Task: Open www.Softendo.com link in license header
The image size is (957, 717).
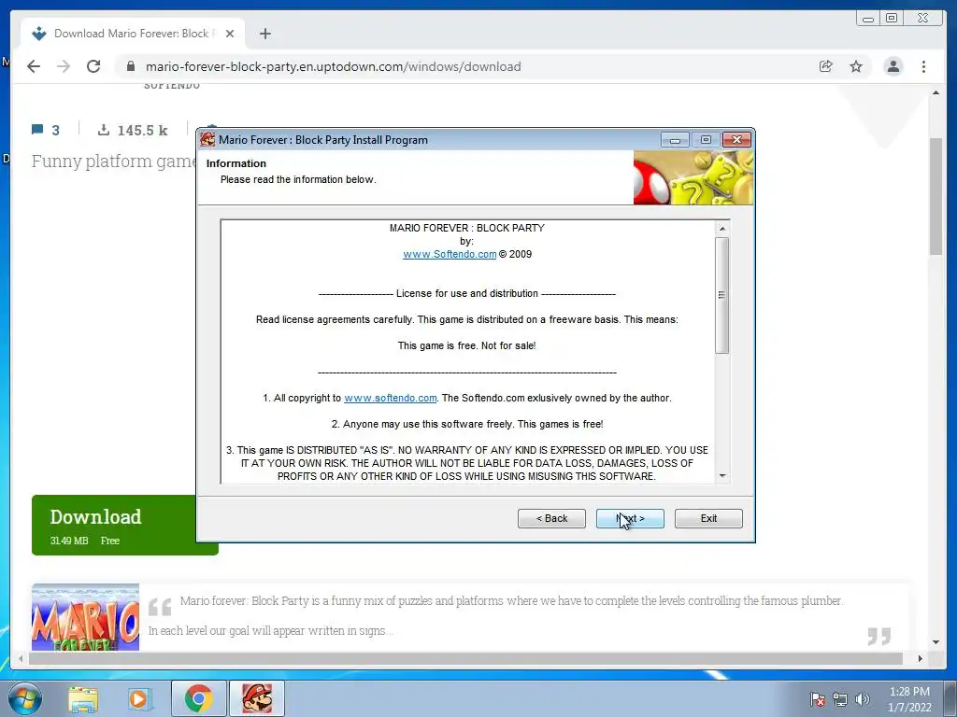Action: click(450, 254)
